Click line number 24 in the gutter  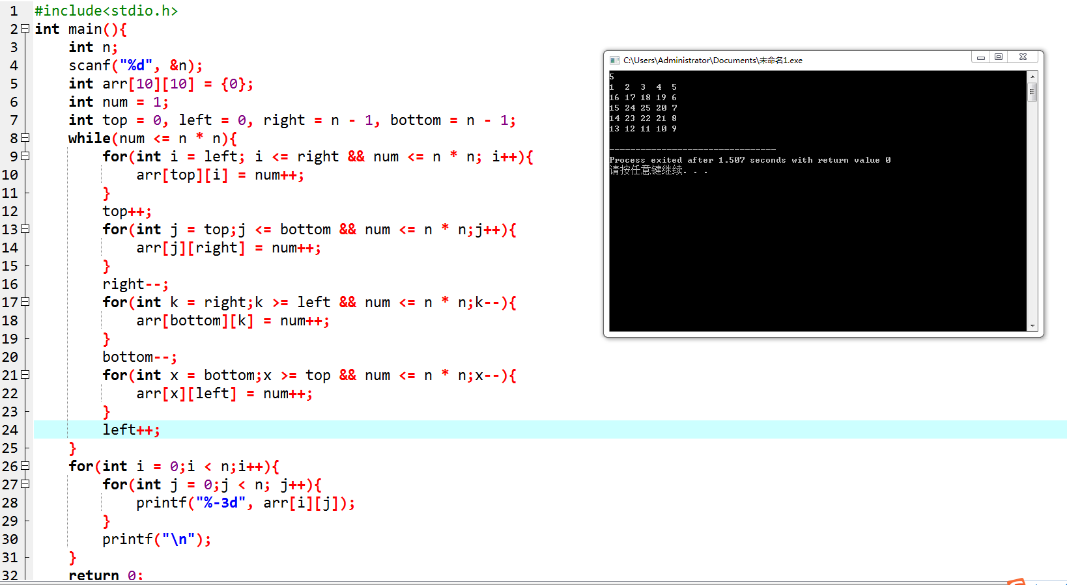tap(10, 429)
